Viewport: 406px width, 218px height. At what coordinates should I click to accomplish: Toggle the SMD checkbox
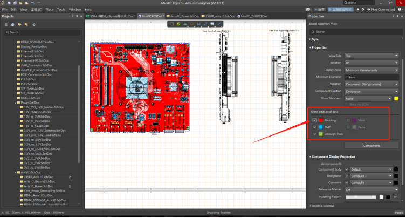coord(314,127)
